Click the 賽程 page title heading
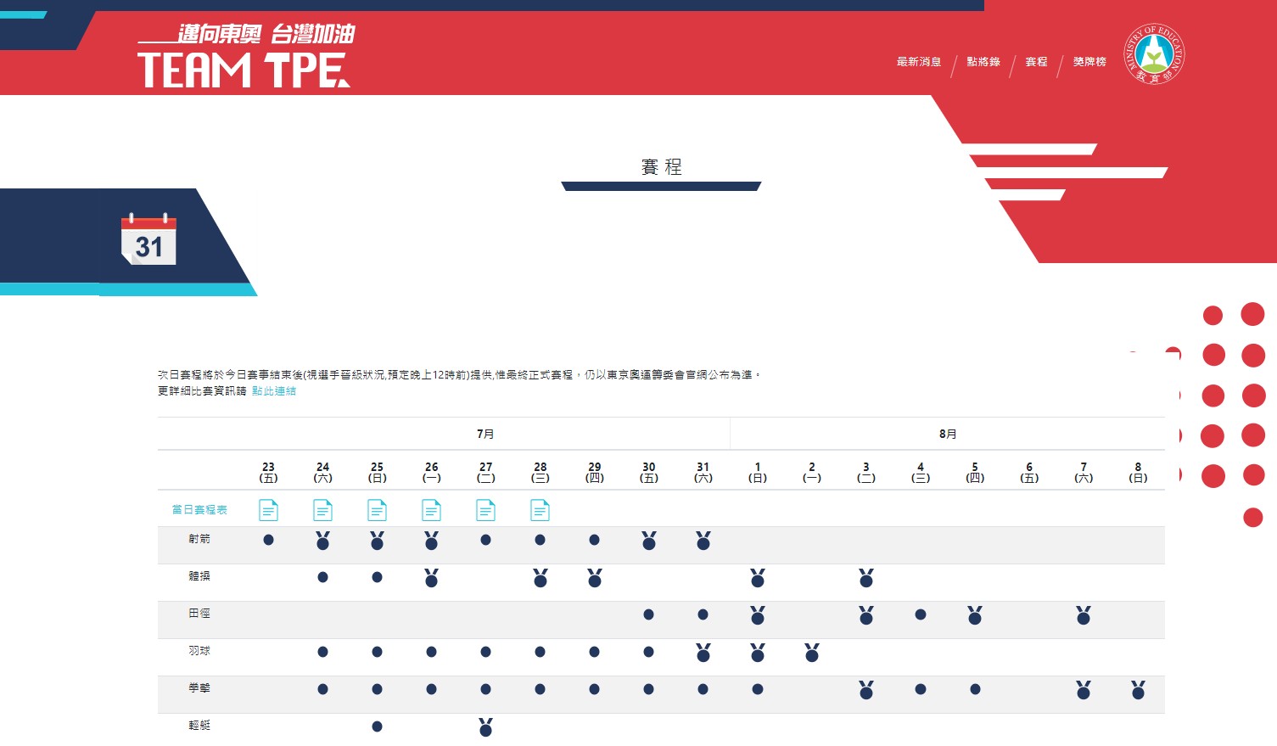The height and width of the screenshot is (746, 1277). pyautogui.click(x=662, y=167)
